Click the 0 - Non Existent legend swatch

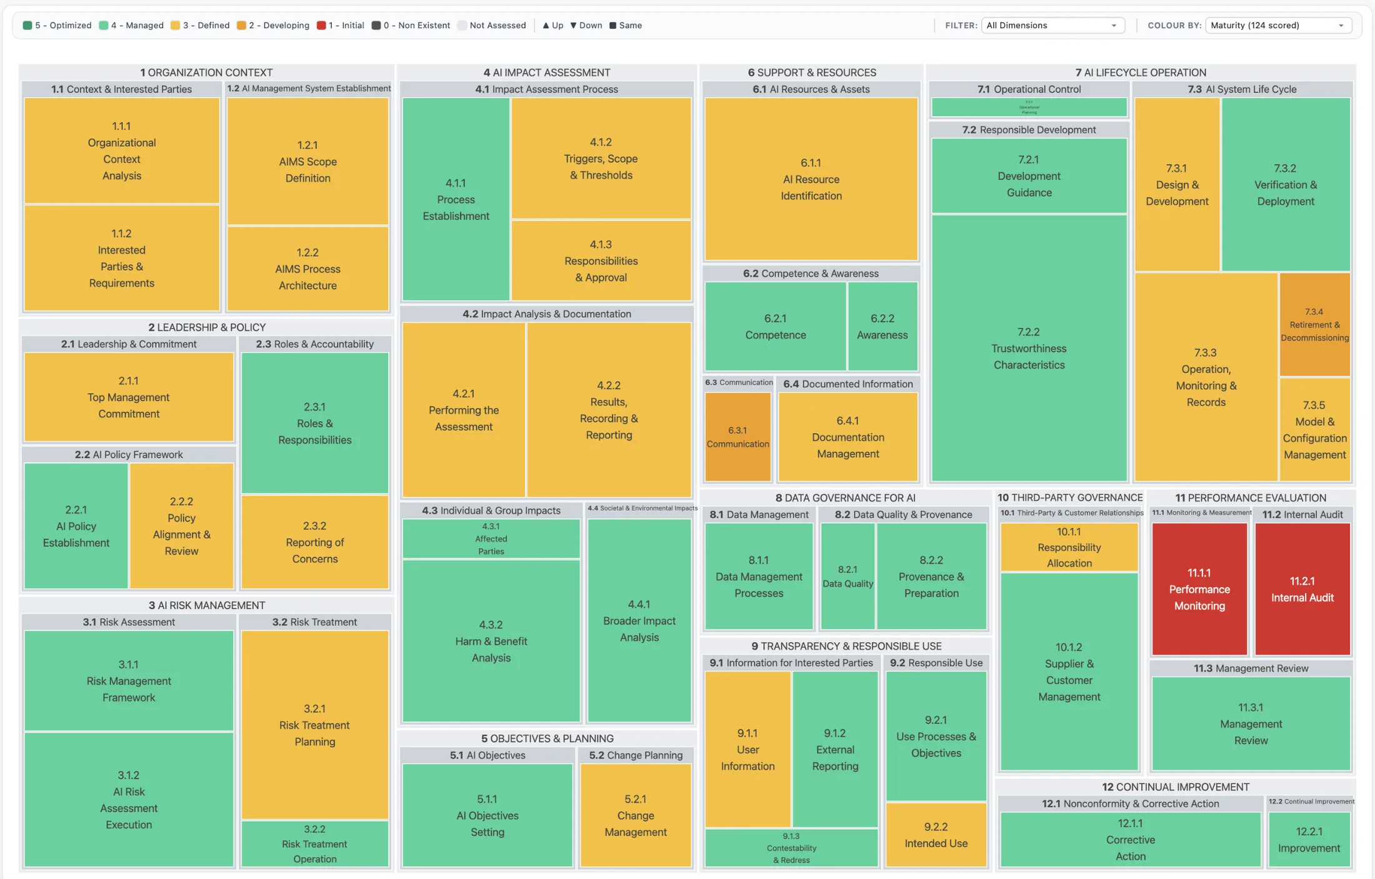(376, 26)
